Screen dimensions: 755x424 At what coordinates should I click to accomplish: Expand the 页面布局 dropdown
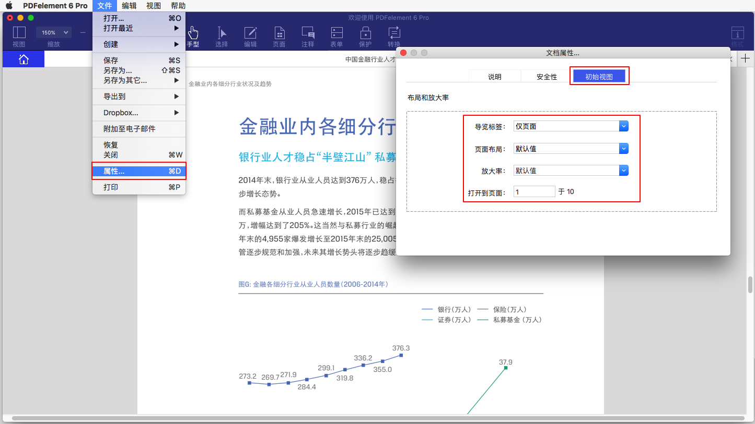pos(623,149)
